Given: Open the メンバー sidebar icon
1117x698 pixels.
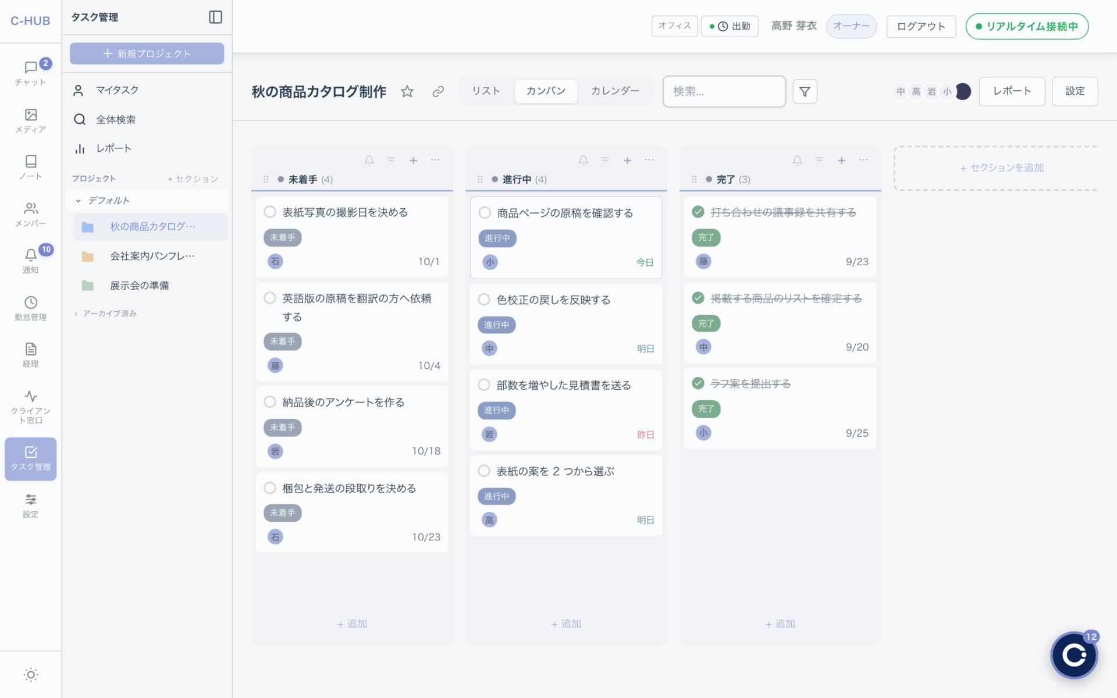Looking at the screenshot, I should (31, 214).
